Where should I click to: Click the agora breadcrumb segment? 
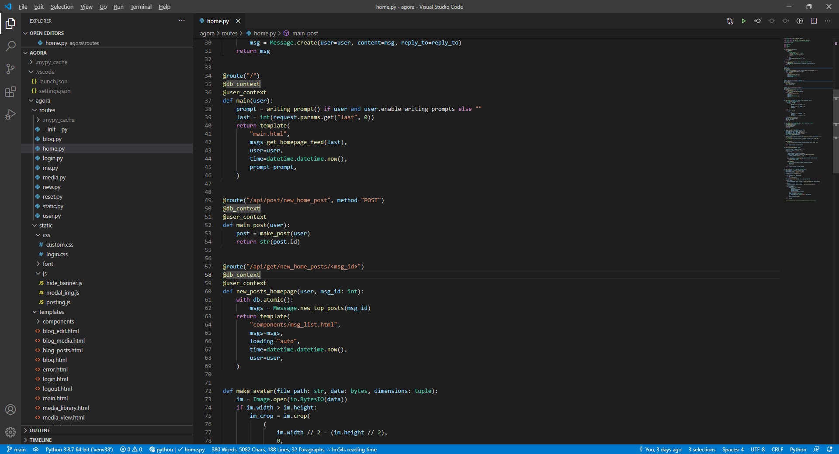[x=207, y=33]
